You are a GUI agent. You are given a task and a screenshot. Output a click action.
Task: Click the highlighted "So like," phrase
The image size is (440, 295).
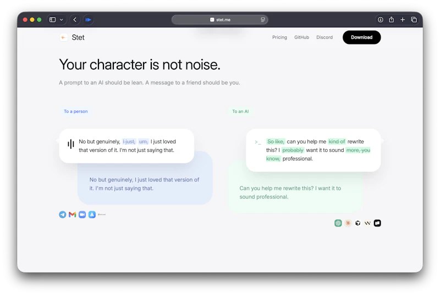click(276, 141)
